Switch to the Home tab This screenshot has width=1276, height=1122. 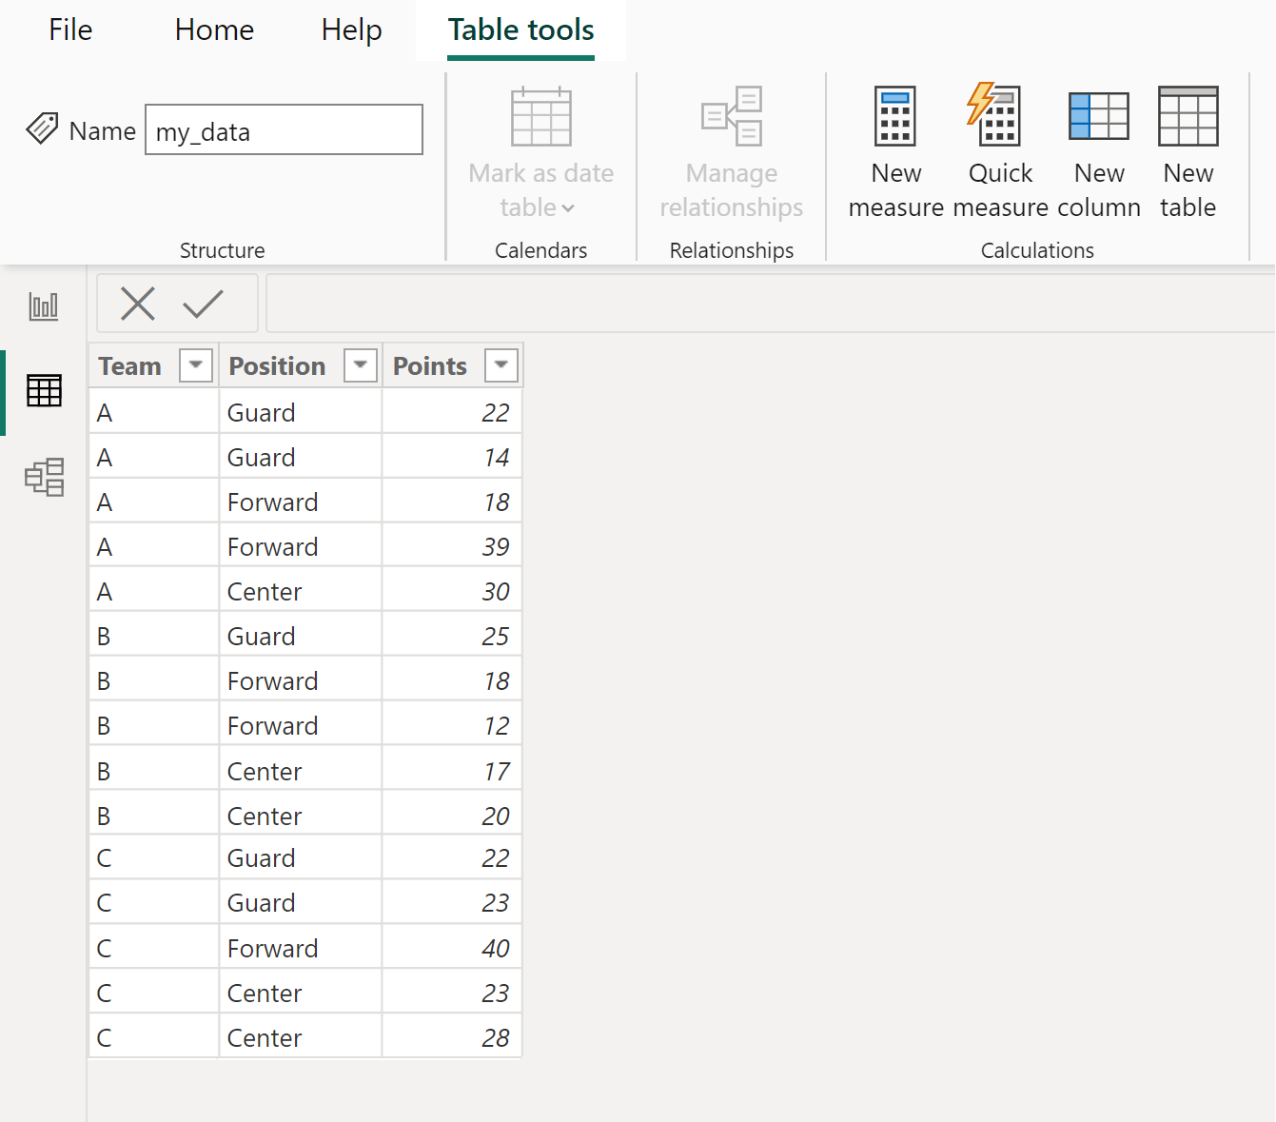coord(213,30)
